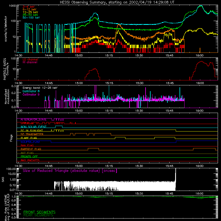
Task: Click 16:00 tick label under flags panel
Action: [x=199, y=166]
